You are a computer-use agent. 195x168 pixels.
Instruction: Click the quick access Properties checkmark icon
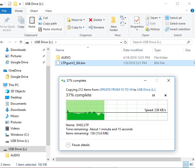[x=10, y=4]
